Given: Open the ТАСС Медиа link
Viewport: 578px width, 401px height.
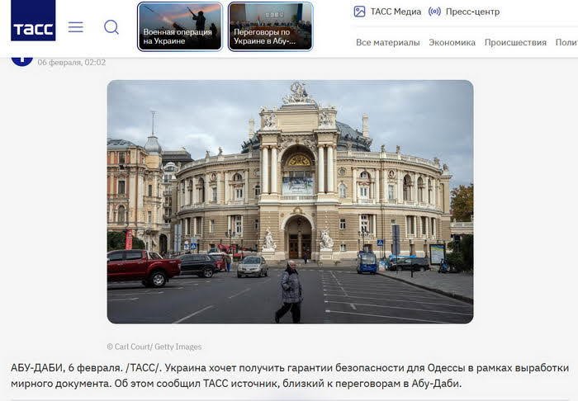Looking at the screenshot, I should (396, 12).
